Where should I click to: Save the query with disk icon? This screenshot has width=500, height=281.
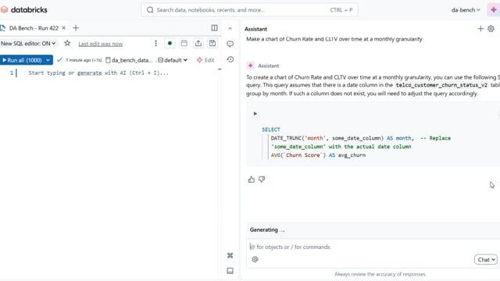tap(212, 44)
